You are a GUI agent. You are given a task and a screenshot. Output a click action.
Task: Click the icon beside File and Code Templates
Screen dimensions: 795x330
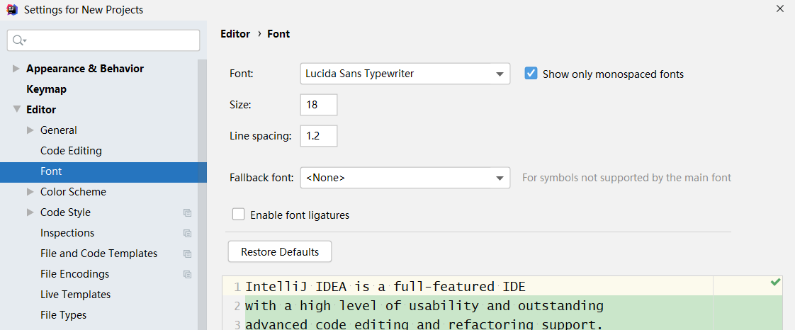pyautogui.click(x=187, y=254)
